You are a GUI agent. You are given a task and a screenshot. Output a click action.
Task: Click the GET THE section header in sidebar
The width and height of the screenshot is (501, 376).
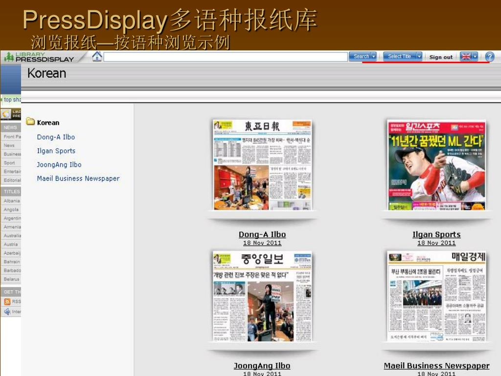point(11,292)
